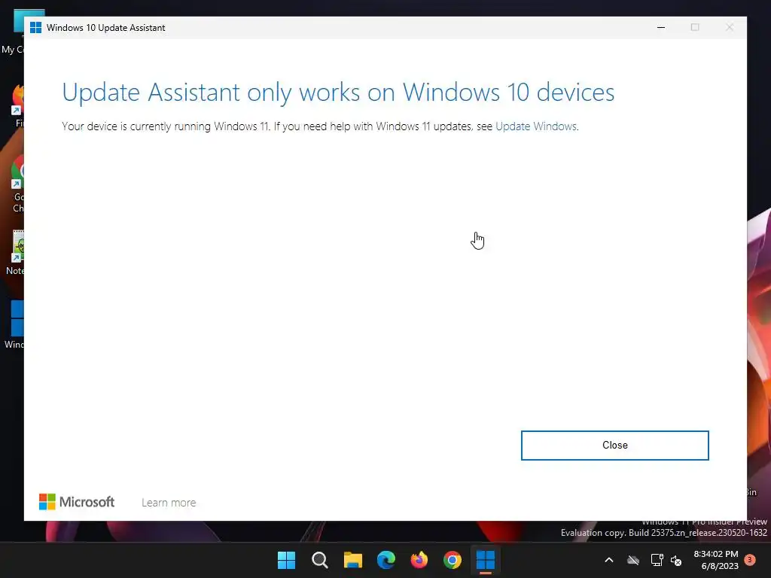
Task: Open Firefox from taskbar
Action: click(x=419, y=560)
